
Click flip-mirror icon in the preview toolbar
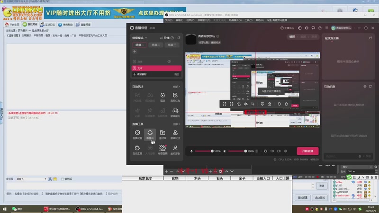(245, 104)
